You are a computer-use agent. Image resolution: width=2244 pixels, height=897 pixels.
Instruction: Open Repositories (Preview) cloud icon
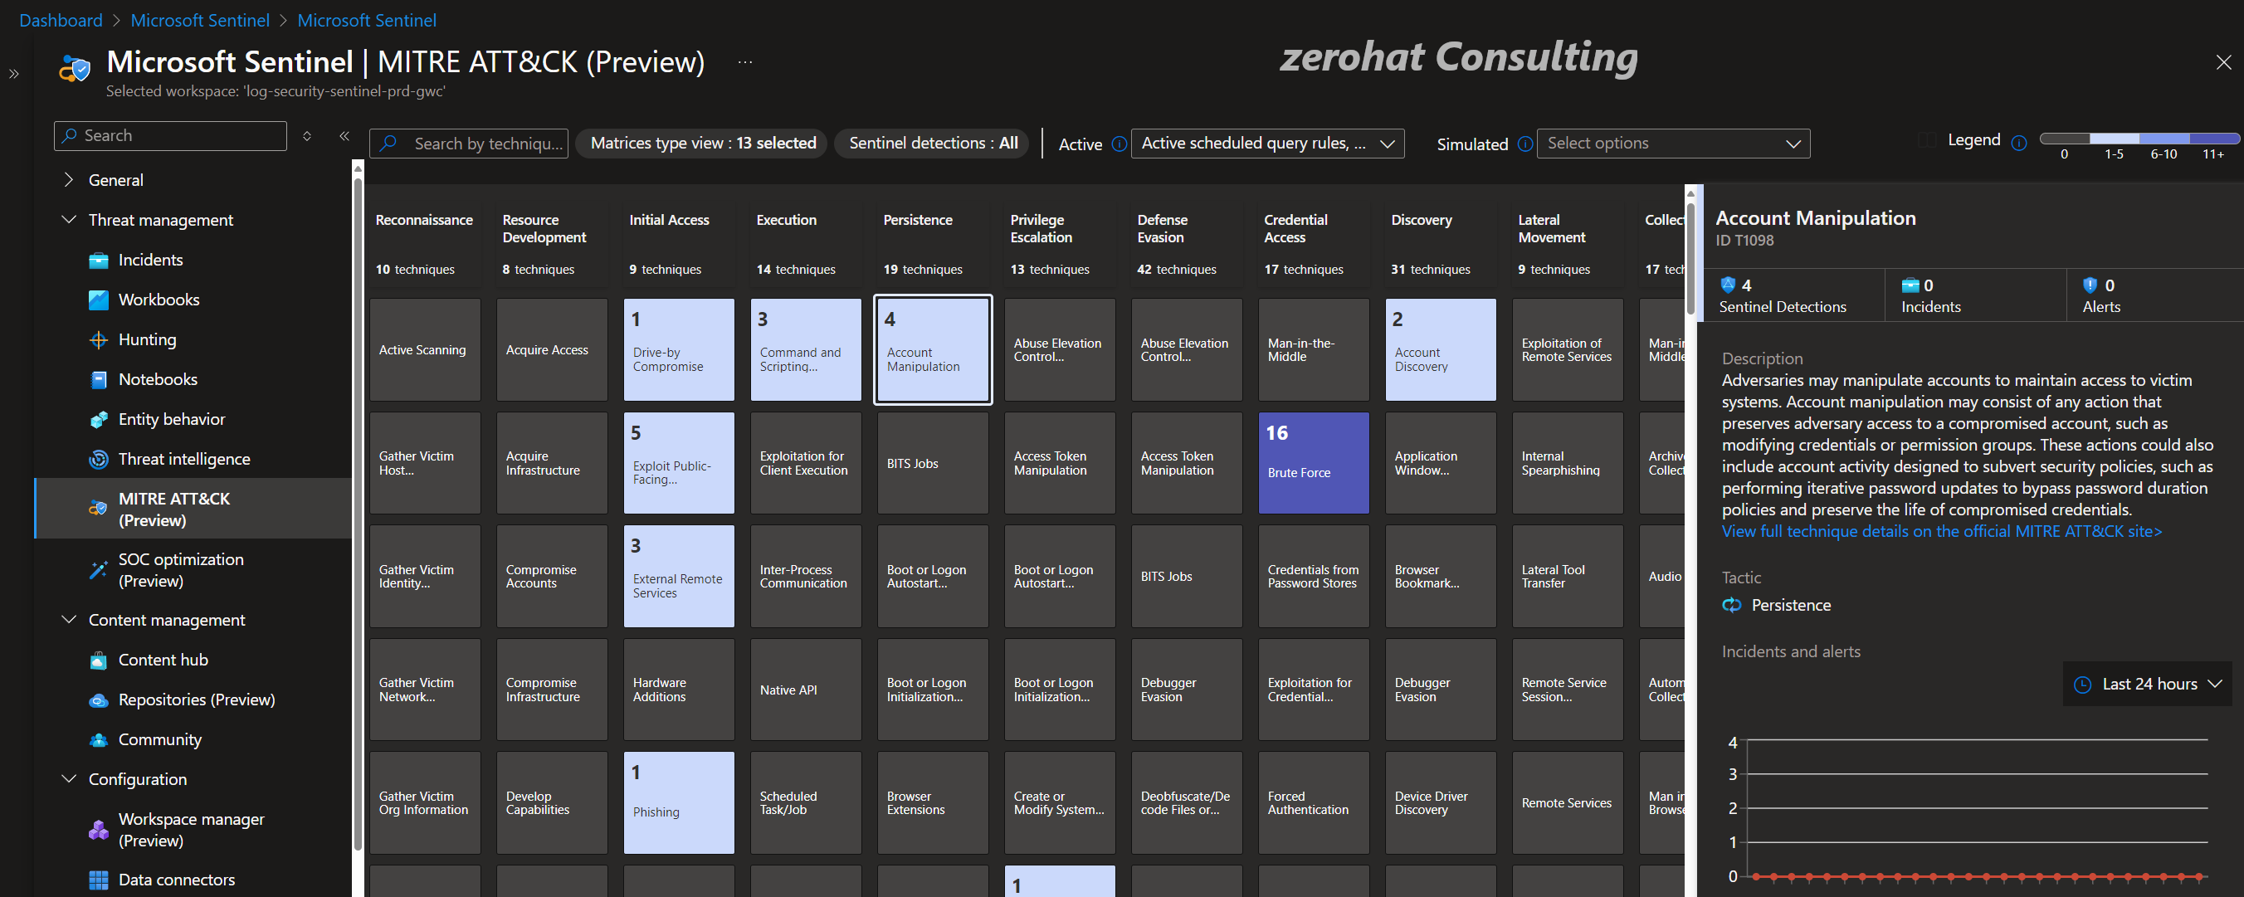pyautogui.click(x=99, y=700)
